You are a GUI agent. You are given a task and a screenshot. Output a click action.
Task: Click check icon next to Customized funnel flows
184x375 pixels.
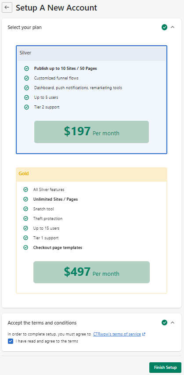[x=26, y=78]
